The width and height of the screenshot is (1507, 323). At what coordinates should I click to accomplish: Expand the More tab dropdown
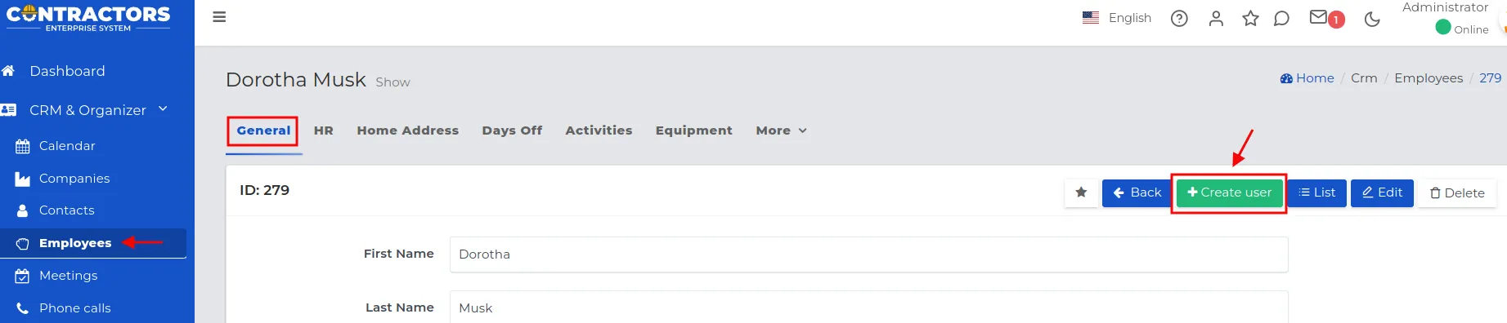click(x=781, y=131)
